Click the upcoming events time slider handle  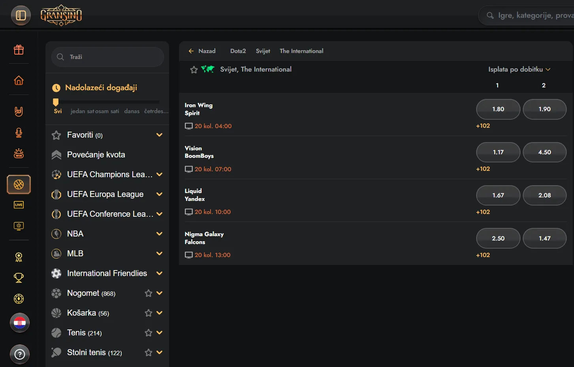[56, 102]
